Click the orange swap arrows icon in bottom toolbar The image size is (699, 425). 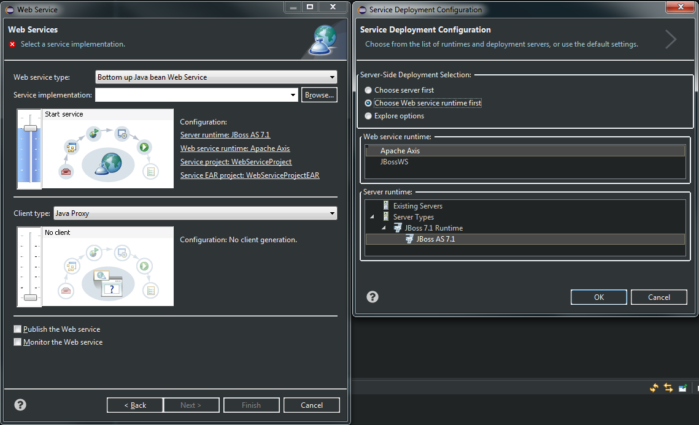668,388
